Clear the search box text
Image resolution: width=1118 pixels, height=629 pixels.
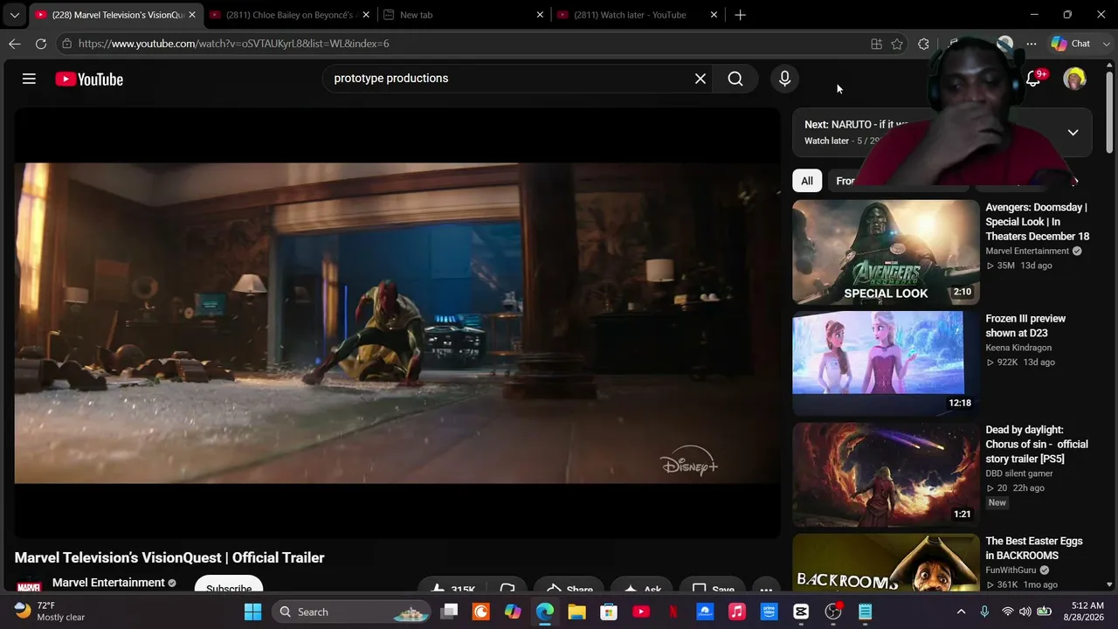pyautogui.click(x=700, y=79)
